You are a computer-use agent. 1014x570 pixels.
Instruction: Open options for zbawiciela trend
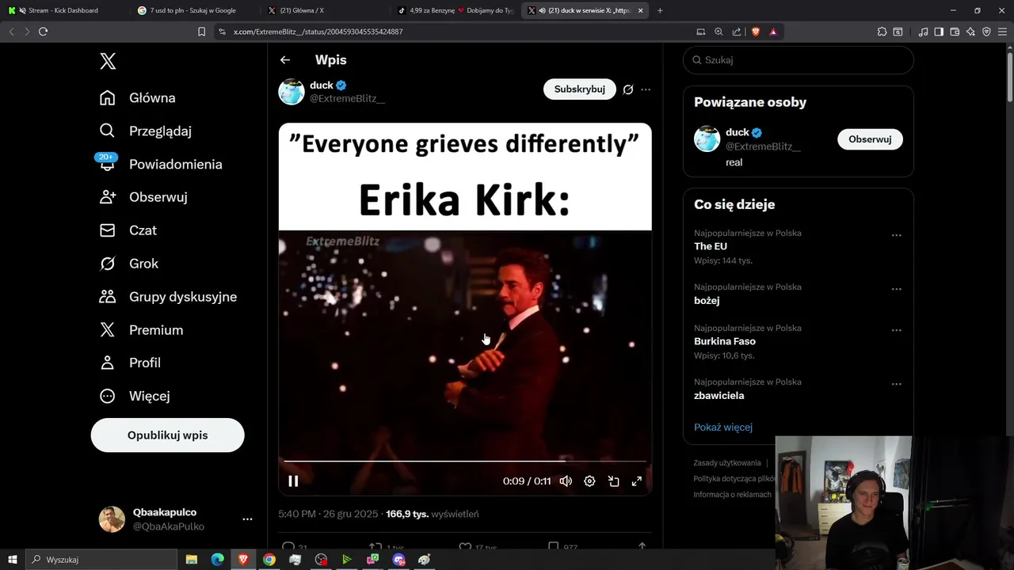(x=896, y=384)
